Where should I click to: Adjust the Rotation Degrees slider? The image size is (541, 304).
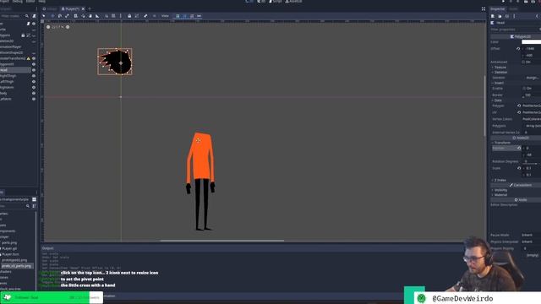[x=532, y=164]
